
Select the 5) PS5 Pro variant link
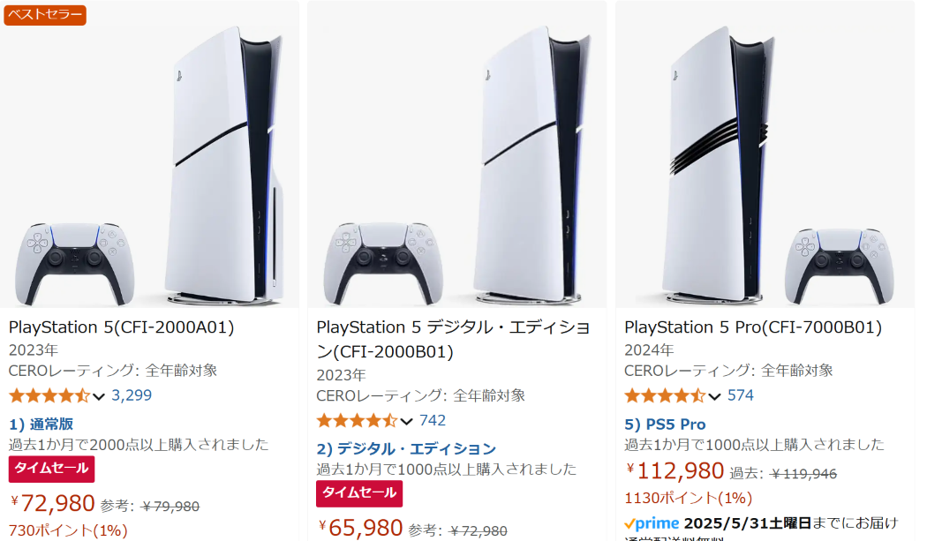click(665, 424)
